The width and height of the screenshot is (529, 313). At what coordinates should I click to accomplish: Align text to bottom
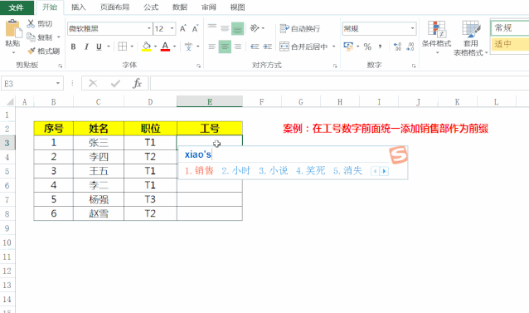[237, 28]
